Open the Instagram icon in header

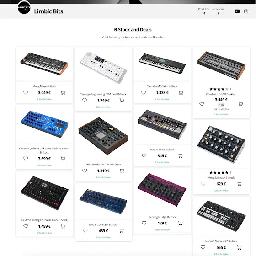246,11
